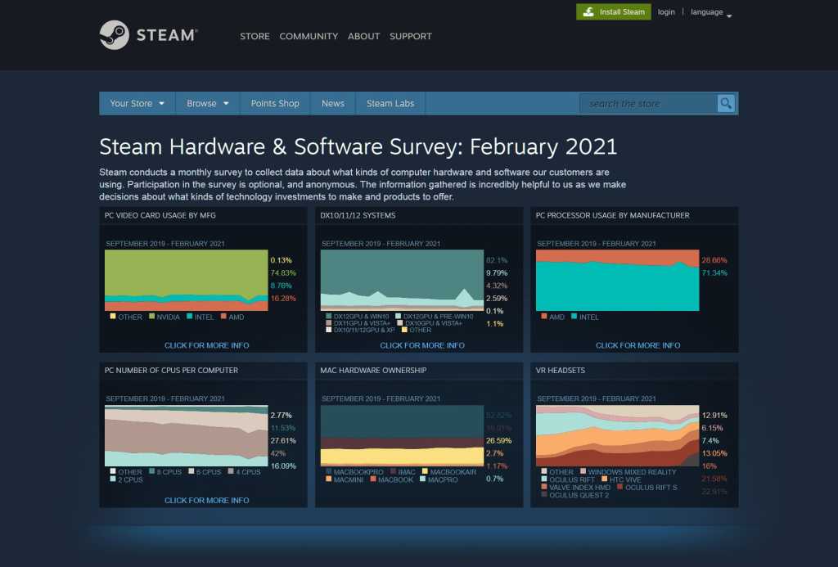Click the Install Steam download icon
This screenshot has width=838, height=567.
tap(588, 11)
